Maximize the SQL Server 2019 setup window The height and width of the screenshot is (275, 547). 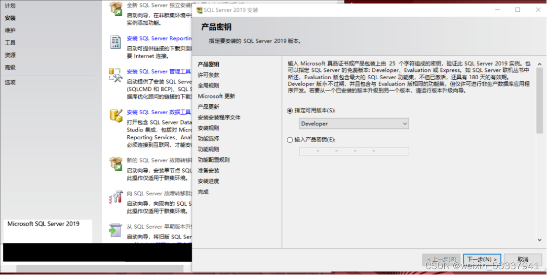[518, 10]
